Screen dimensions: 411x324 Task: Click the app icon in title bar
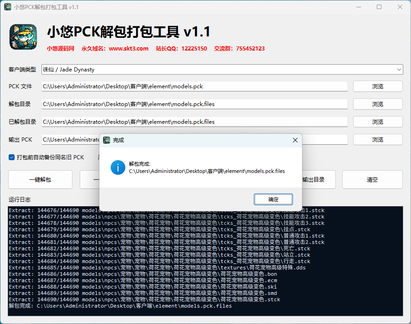coord(8,7)
